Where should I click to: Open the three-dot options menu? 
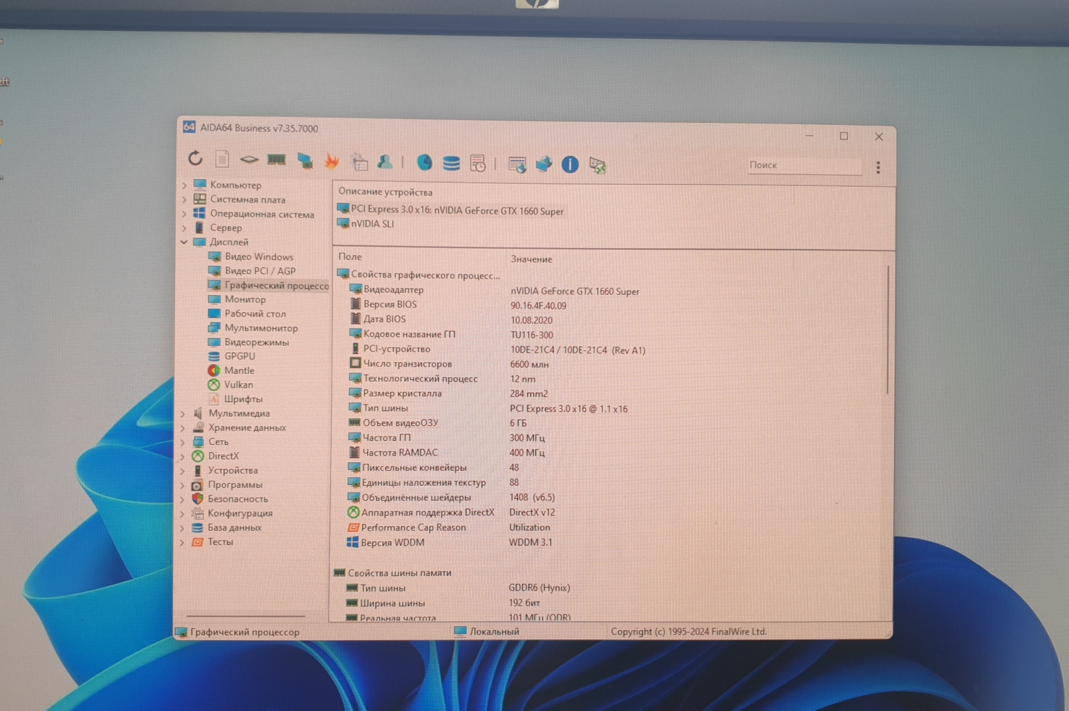(877, 168)
